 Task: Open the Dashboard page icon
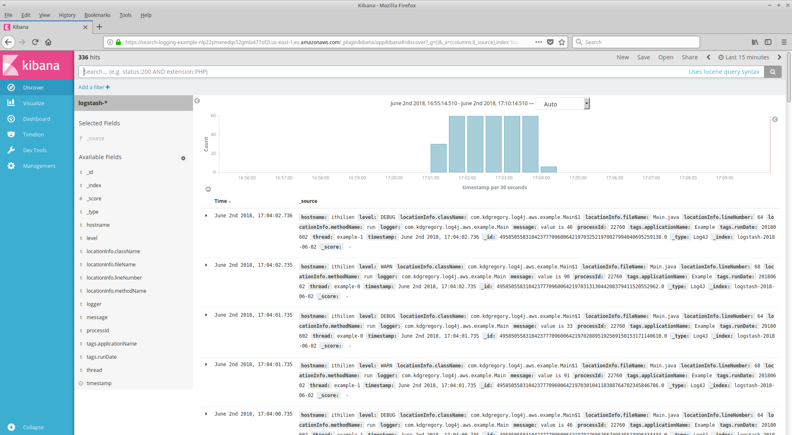[x=11, y=119]
